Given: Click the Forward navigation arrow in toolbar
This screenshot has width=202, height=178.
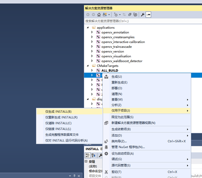Looking at the screenshot, I should 93,15.
